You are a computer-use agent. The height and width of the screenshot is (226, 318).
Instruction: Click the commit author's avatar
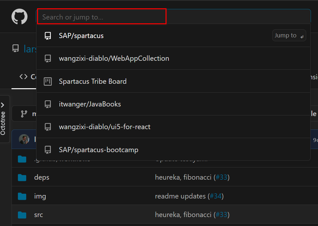(x=24, y=139)
